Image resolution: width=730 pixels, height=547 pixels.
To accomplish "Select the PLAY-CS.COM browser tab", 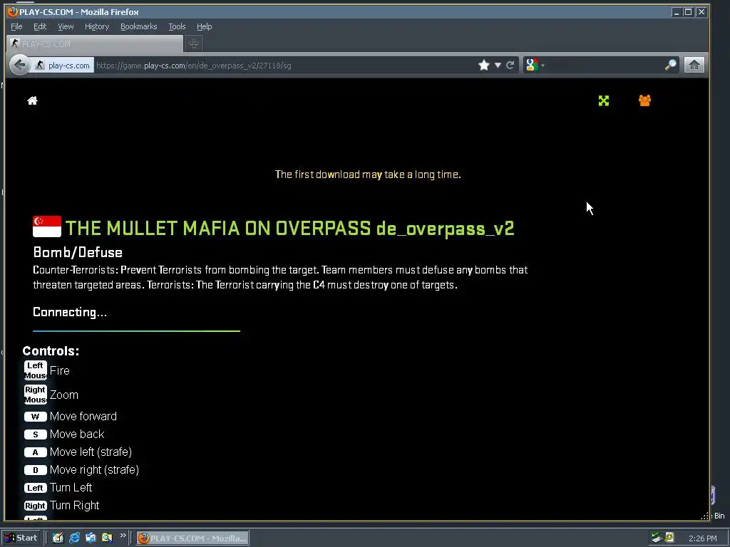I will click(x=95, y=43).
